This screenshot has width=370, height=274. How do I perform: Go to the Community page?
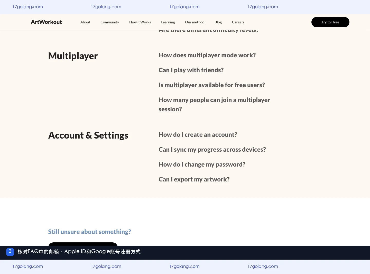[x=110, y=22]
